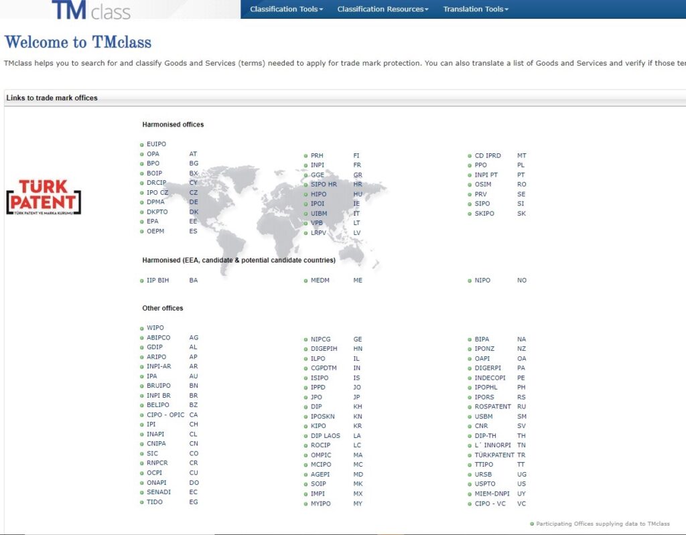The image size is (686, 535).
Task: Follow the TÜRKPATENT office link
Action: pyautogui.click(x=494, y=455)
